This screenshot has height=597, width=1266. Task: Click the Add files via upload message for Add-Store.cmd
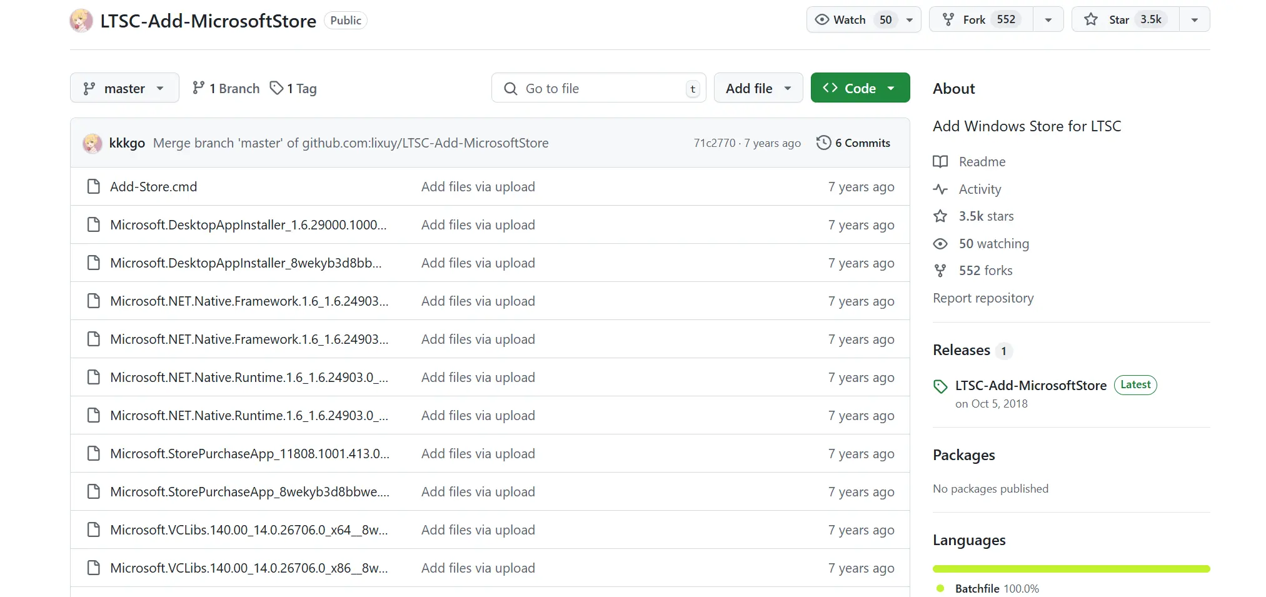(x=478, y=186)
